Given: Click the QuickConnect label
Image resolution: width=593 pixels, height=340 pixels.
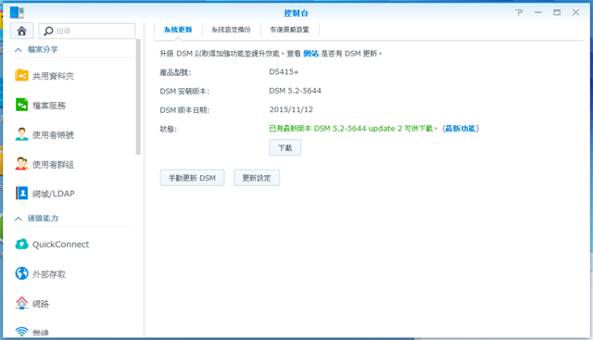Looking at the screenshot, I should click(x=60, y=245).
